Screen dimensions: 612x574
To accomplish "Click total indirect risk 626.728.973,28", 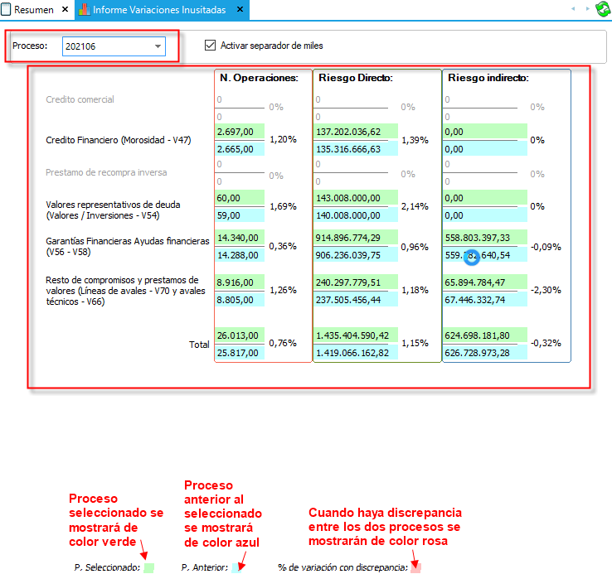I will [485, 353].
